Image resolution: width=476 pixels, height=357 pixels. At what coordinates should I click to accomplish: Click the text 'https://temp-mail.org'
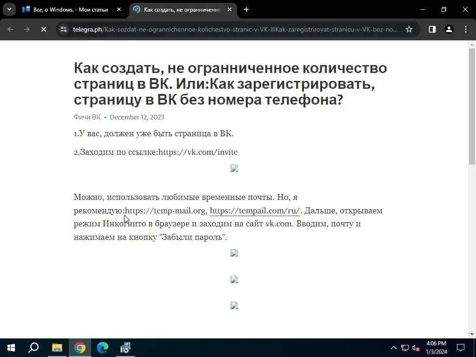[x=165, y=211]
